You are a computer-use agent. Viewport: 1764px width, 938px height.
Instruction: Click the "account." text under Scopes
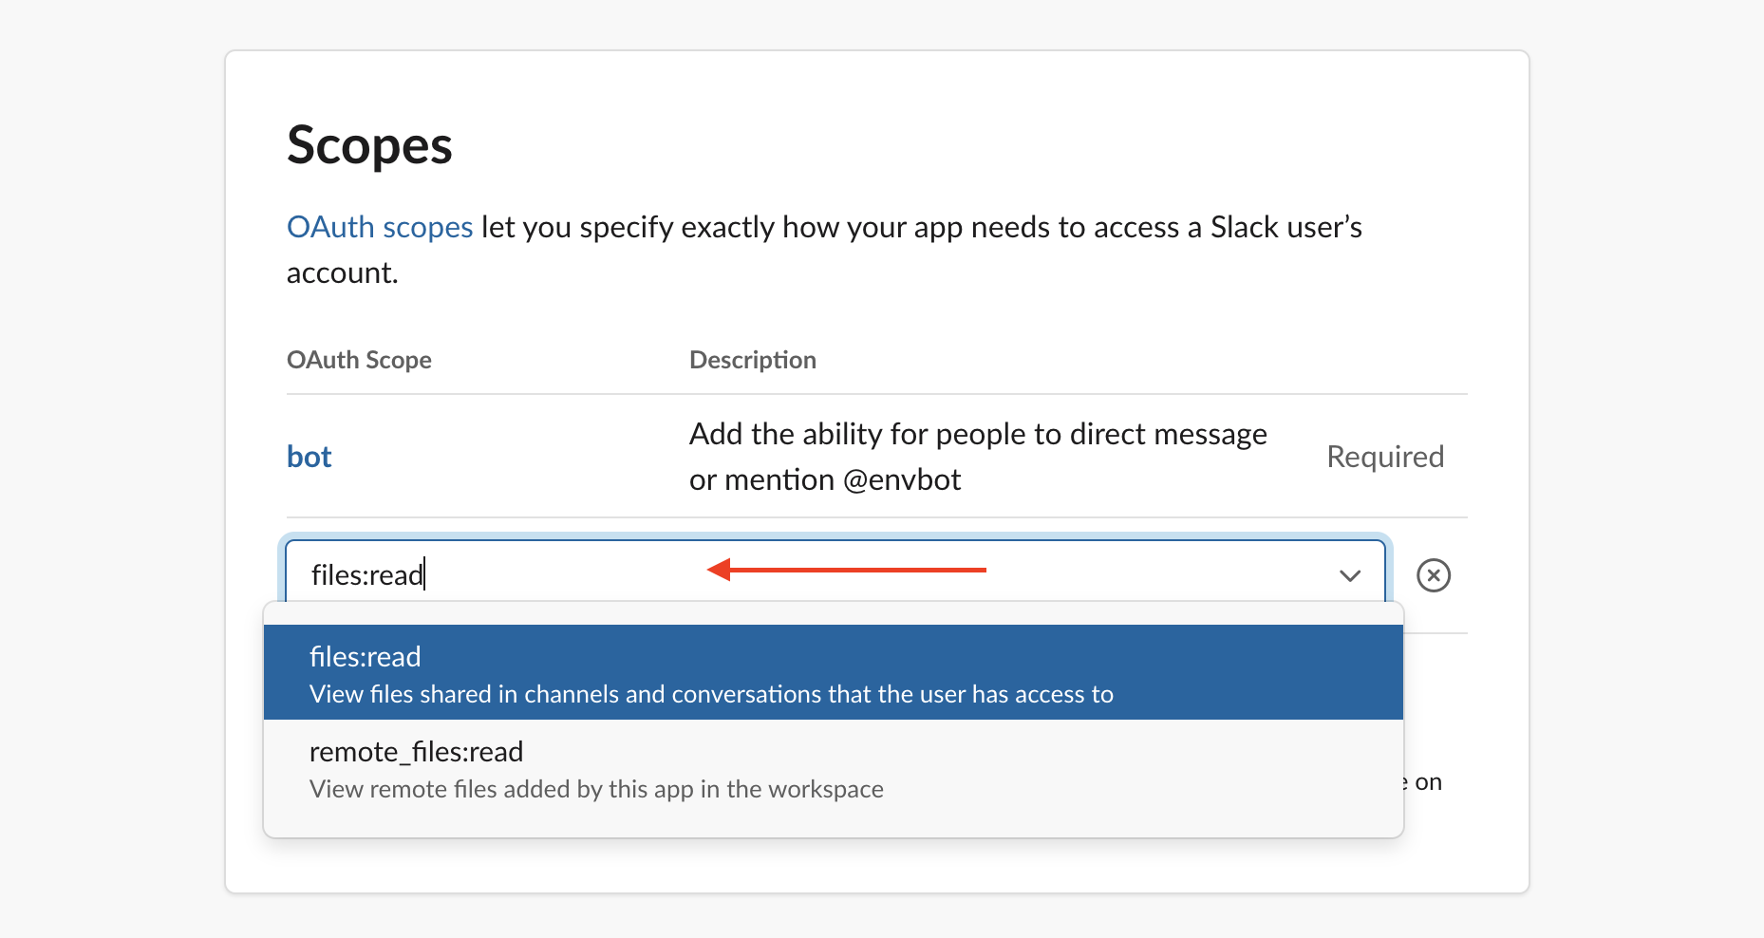click(x=342, y=273)
